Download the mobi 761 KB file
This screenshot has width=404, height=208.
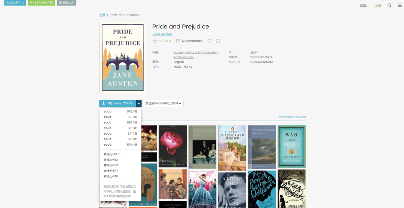click(x=118, y=103)
